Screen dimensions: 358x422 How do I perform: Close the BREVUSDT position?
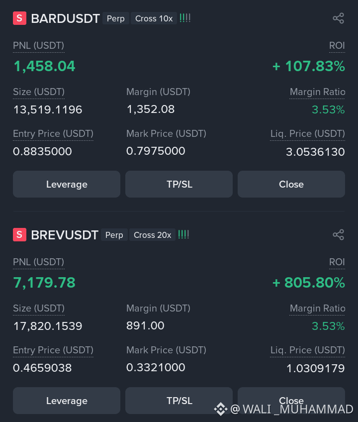(291, 401)
